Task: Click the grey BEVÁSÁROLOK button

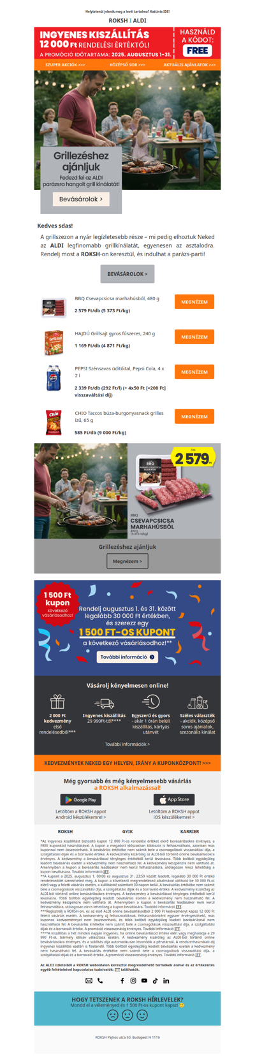Action: (x=127, y=273)
